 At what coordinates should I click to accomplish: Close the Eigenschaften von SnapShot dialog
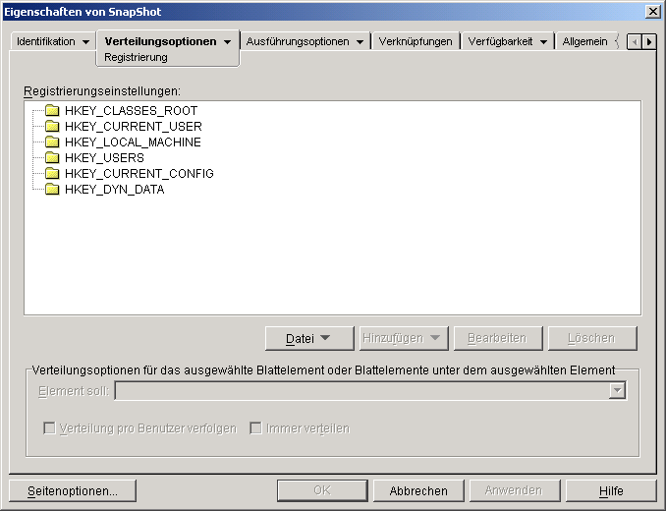coord(652,12)
